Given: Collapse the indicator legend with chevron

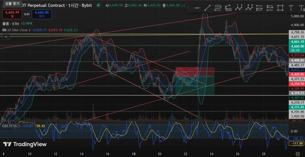Looking at the screenshot, I should pyautogui.click(x=6, y=37).
